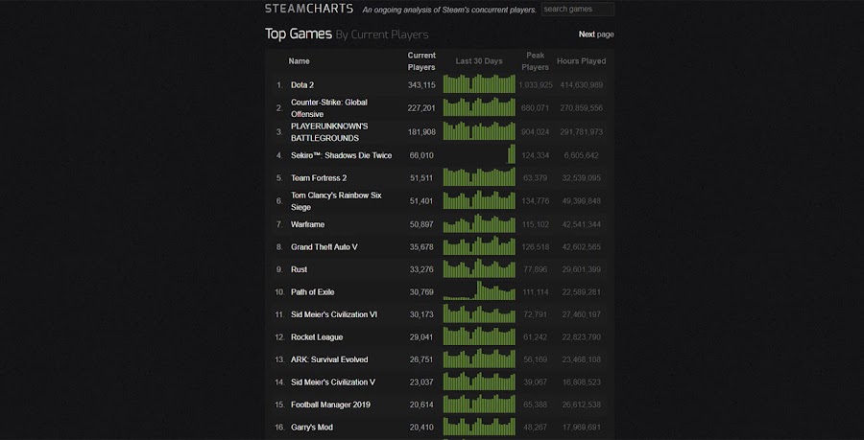Click Warframe 30-day bar chart
The height and width of the screenshot is (440, 864).
[x=479, y=222]
